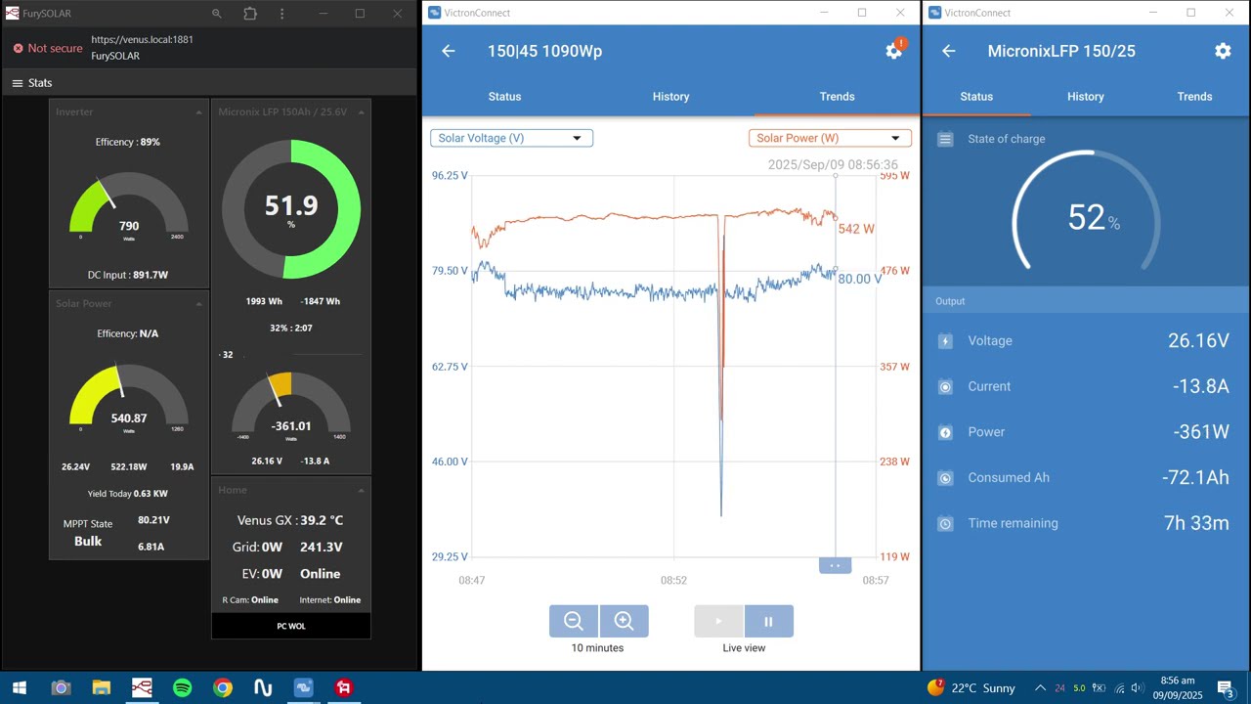Click the Not secure warning indicator

coord(47,48)
